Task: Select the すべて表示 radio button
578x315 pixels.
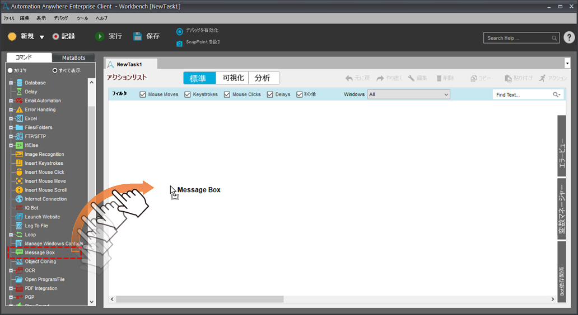Action: (54, 70)
